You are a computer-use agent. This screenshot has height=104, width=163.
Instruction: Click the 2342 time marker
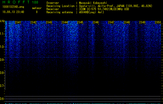click(33, 22)
